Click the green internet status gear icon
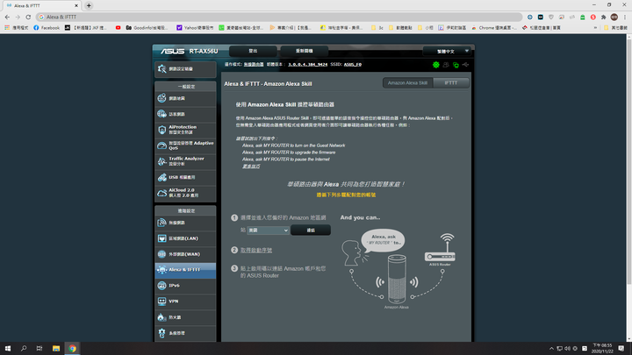 436,65
